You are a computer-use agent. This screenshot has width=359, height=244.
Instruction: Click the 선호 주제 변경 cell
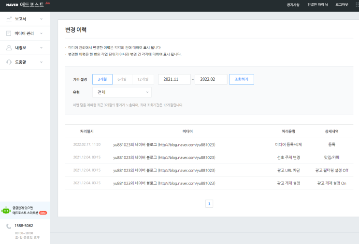(x=288, y=158)
